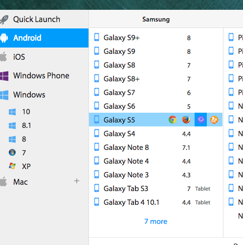Launch Chrome on Galaxy S5
Image resolution: width=243 pixels, height=245 pixels.
(173, 120)
